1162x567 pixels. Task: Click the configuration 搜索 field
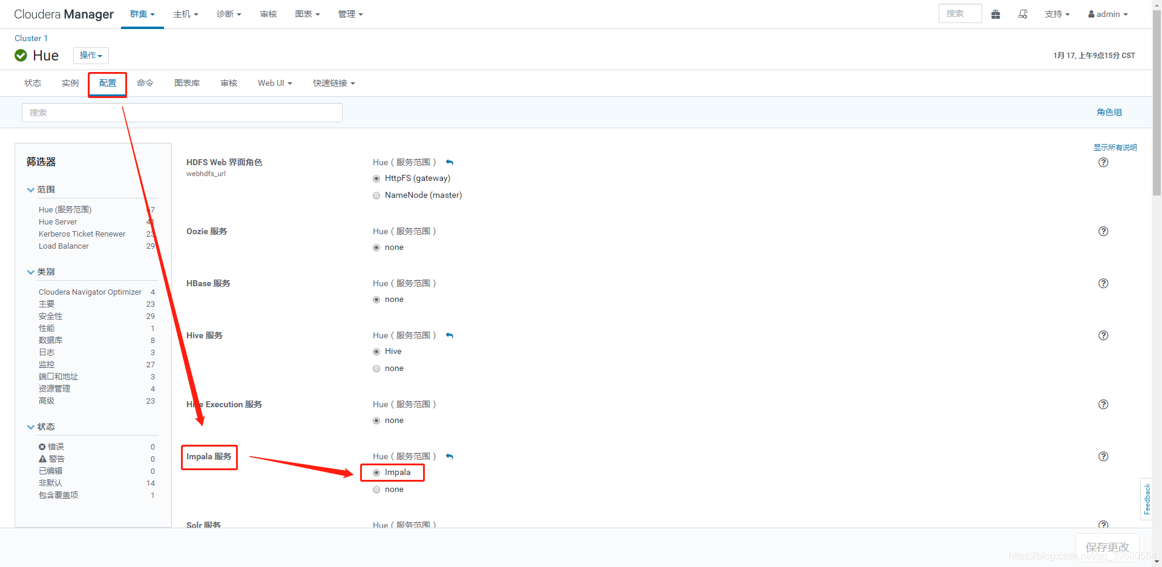(x=182, y=113)
